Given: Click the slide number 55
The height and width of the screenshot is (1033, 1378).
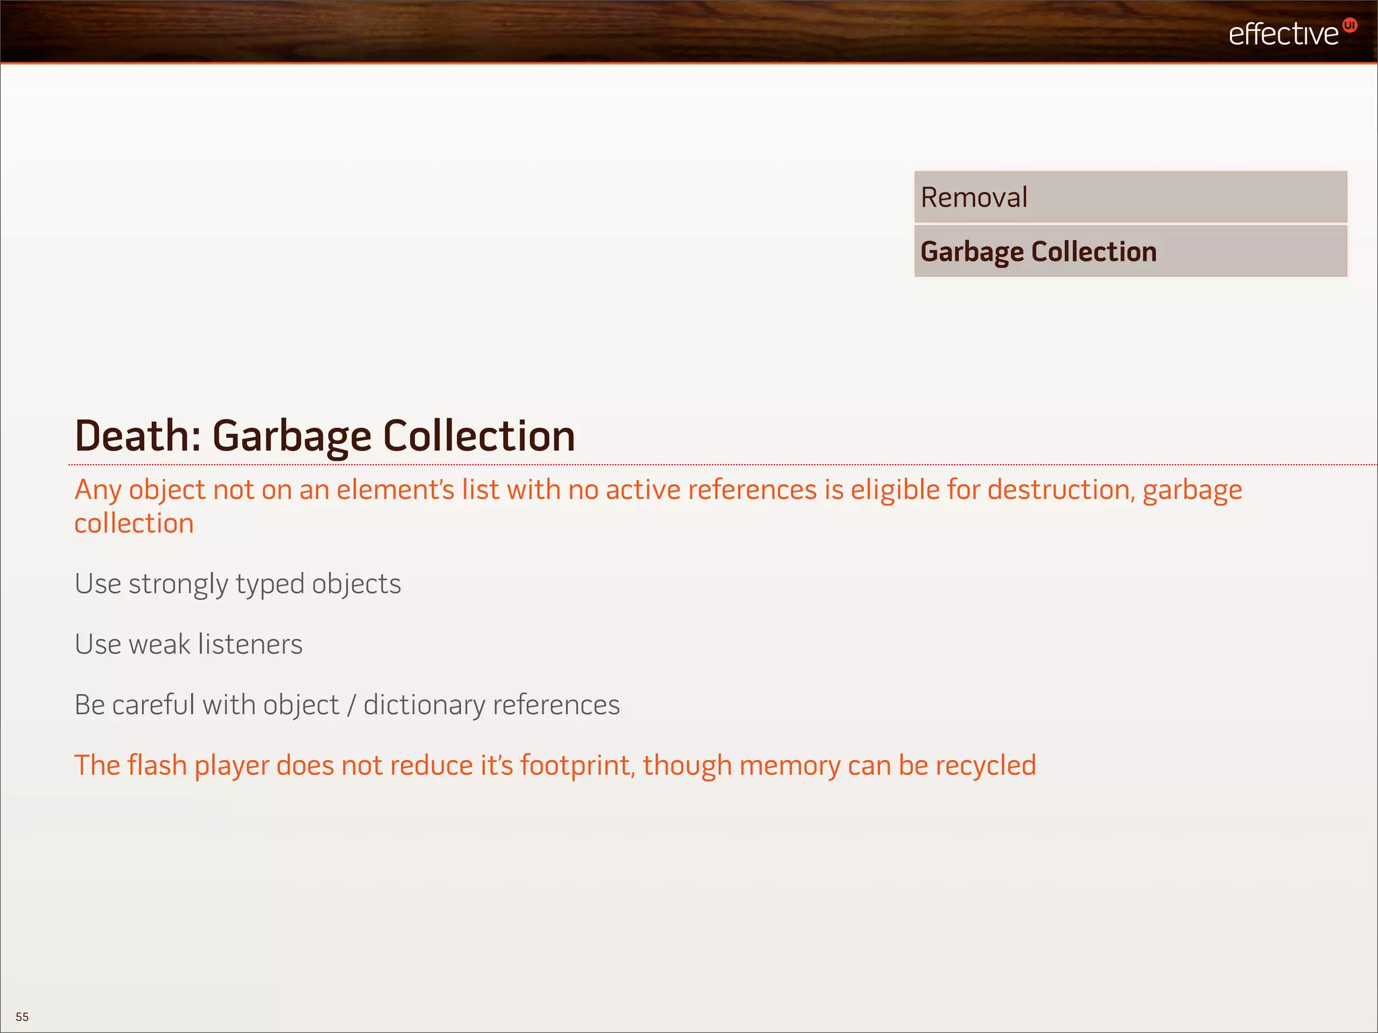Looking at the screenshot, I should (x=22, y=1016).
